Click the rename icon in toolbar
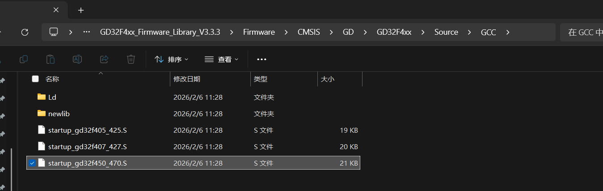The width and height of the screenshot is (603, 191). (77, 59)
